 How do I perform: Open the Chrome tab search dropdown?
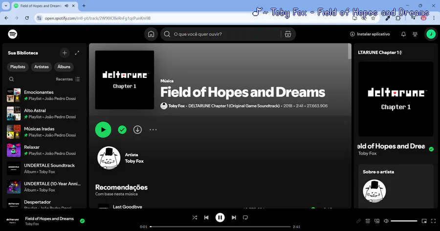click(x=6, y=5)
